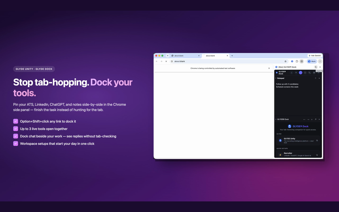Image resolution: width=339 pixels, height=212 pixels.
Task: Open Chrome's three-dot menu
Action: tap(320, 61)
